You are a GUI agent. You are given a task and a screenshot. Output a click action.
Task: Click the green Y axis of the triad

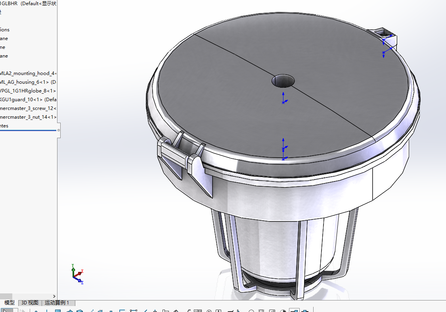point(73,270)
